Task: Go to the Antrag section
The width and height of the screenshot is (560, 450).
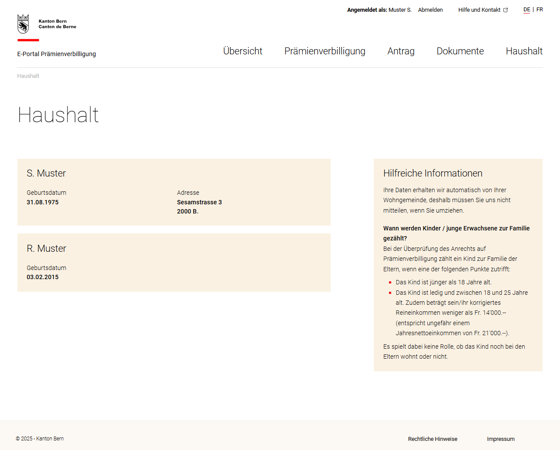Action: [x=401, y=51]
